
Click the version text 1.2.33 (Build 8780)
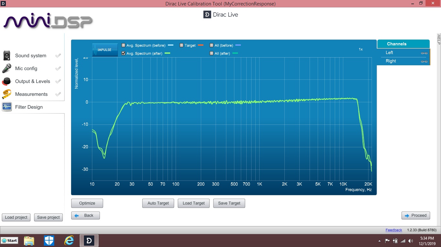coord(422,230)
